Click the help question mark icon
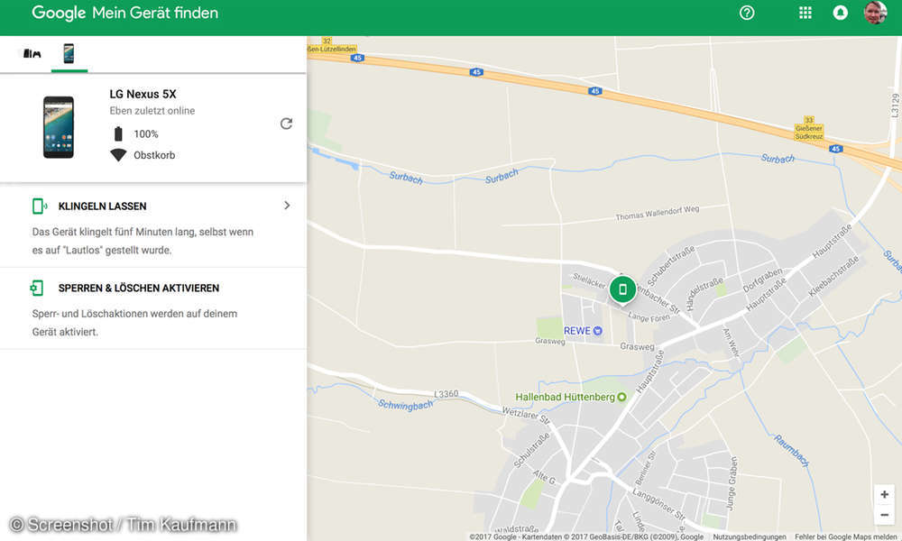Viewport: 902px width, 541px height. pos(746,13)
